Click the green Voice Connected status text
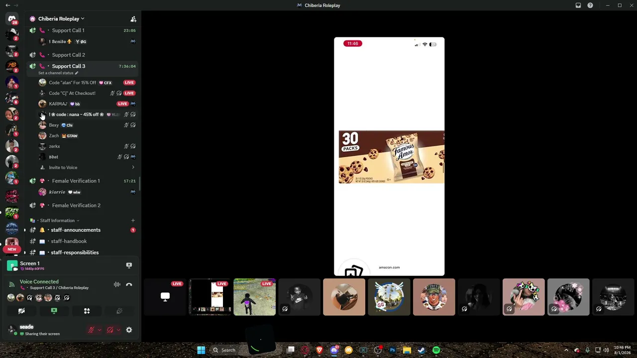This screenshot has width=637, height=358. click(39, 282)
